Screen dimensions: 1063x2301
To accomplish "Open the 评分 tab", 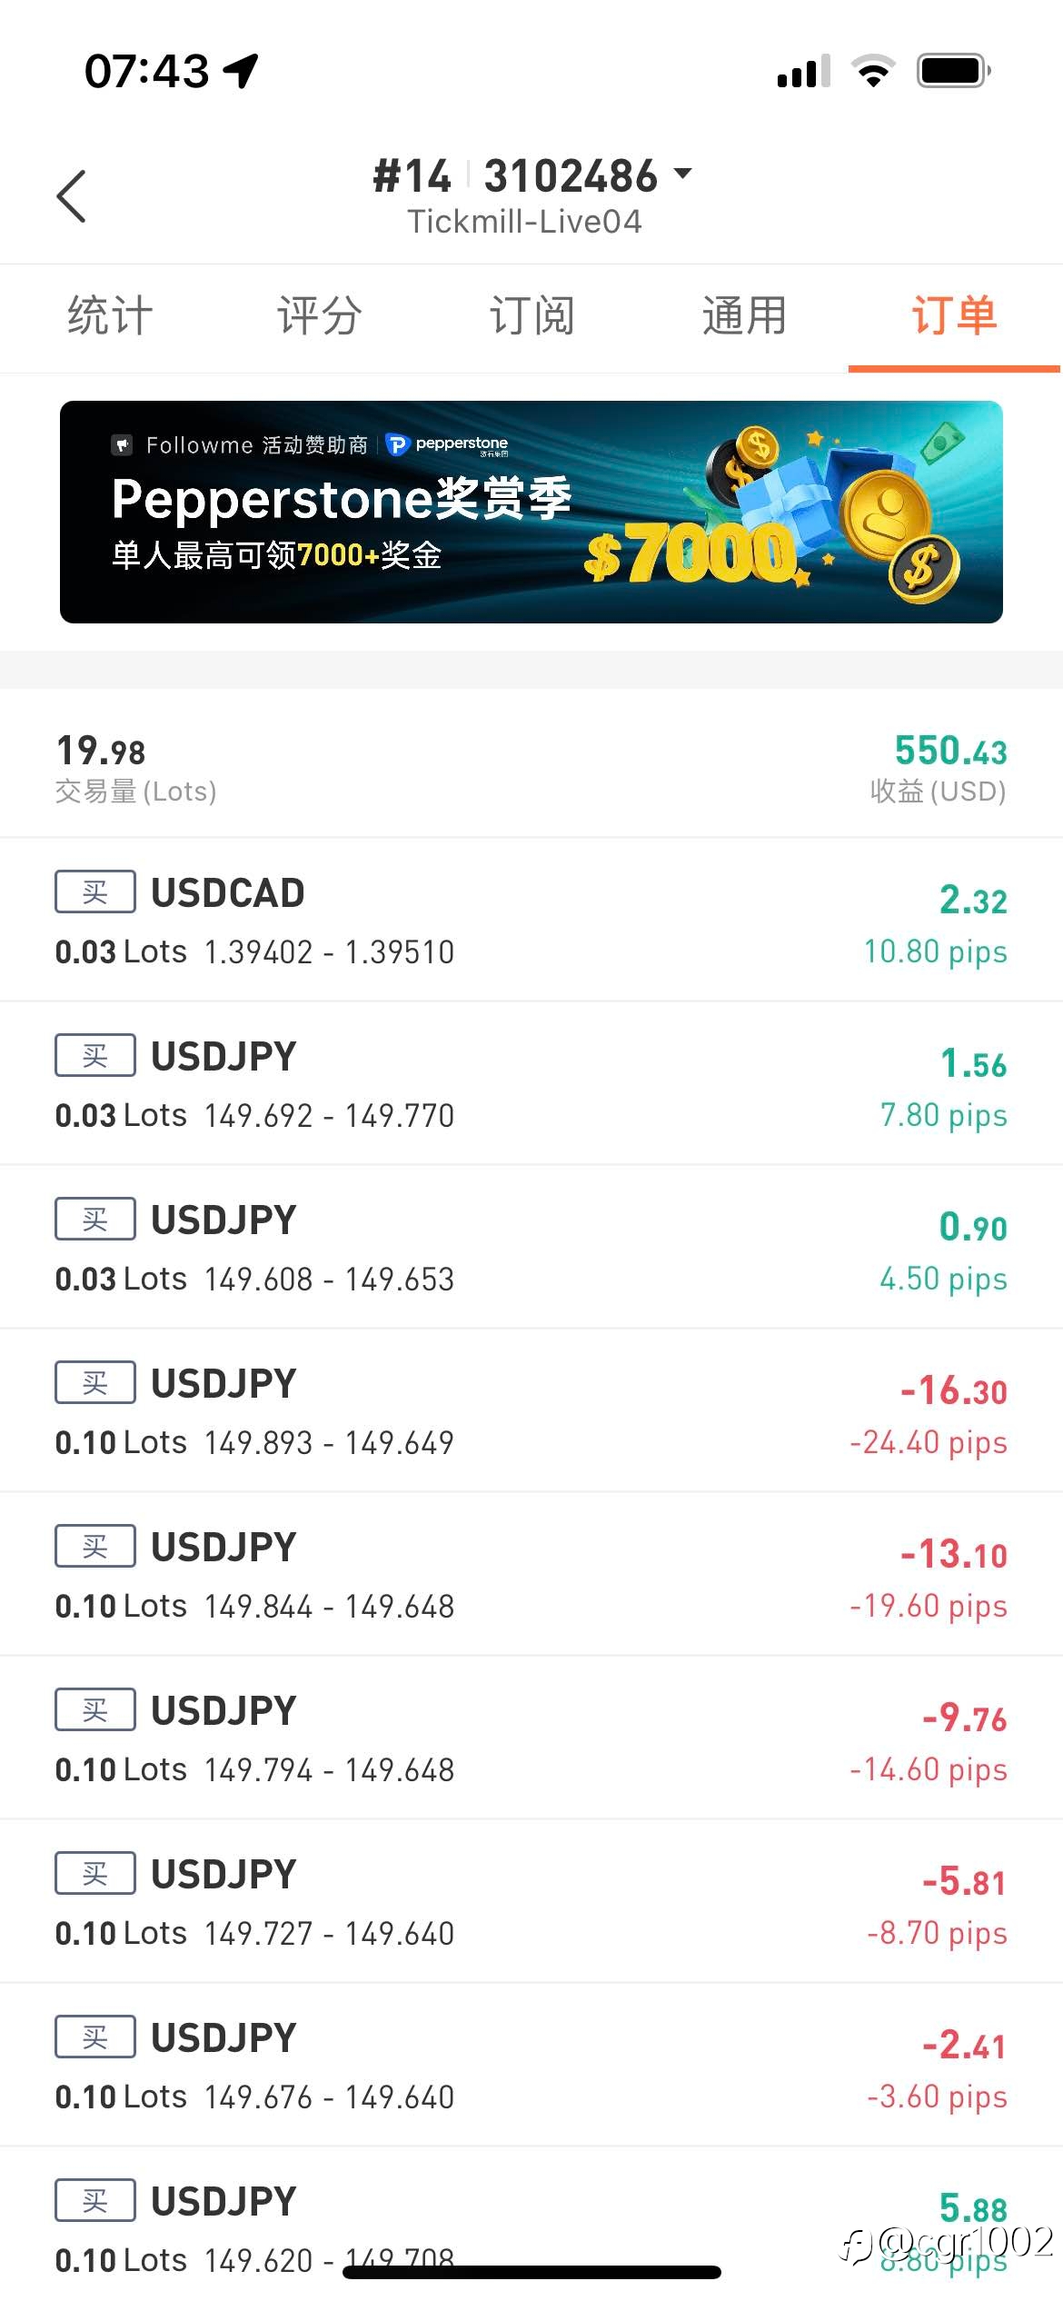I will click(x=320, y=316).
